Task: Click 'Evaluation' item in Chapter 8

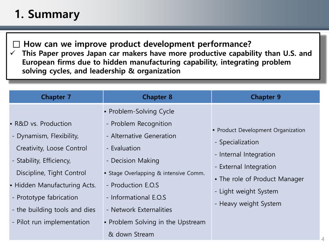Action: point(126,148)
